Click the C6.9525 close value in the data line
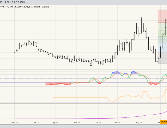The width and height of the screenshot is (167, 128). click(x=26, y=7)
